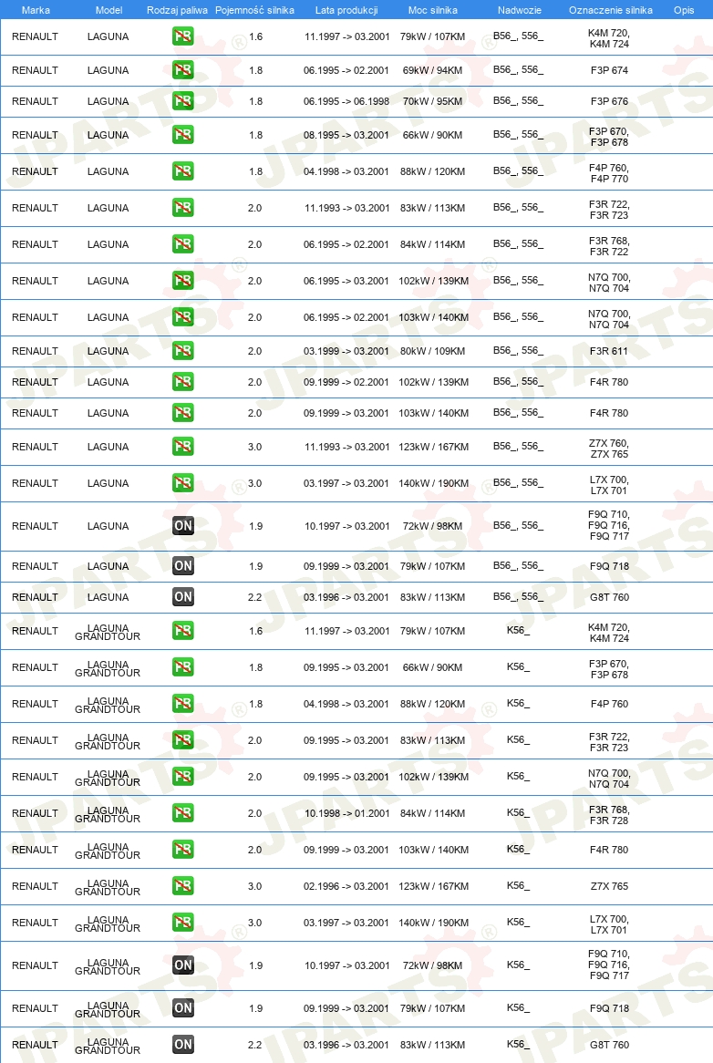Click the engine codes F4P 760, F4P 770
Screen dimensions: 713x1063
(x=609, y=173)
